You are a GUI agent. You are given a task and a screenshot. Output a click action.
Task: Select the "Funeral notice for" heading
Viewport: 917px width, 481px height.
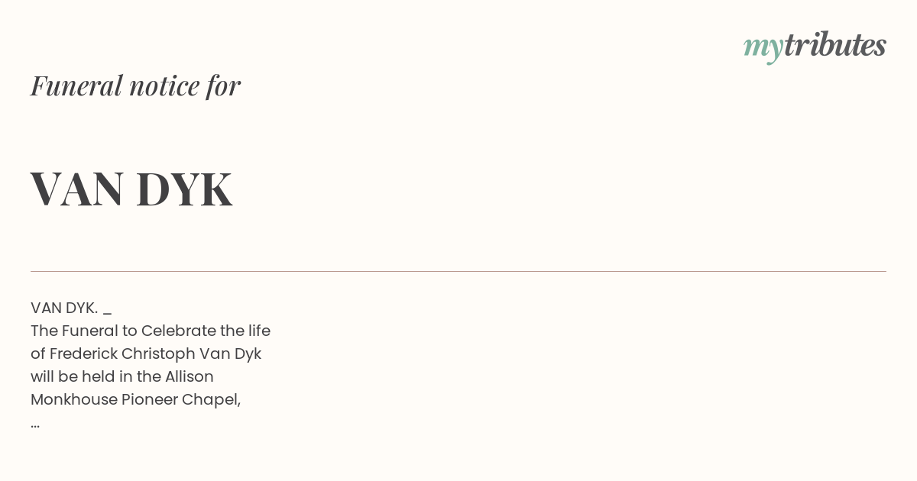coord(135,86)
